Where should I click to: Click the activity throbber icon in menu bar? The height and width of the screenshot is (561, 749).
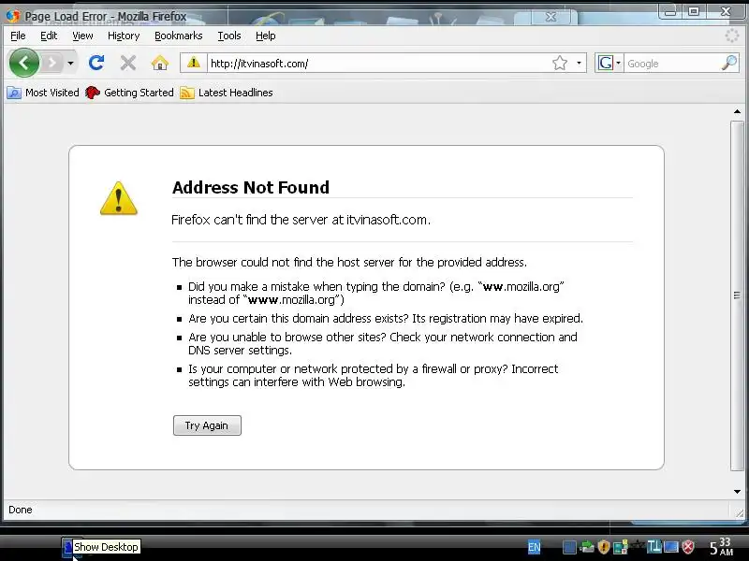732,36
